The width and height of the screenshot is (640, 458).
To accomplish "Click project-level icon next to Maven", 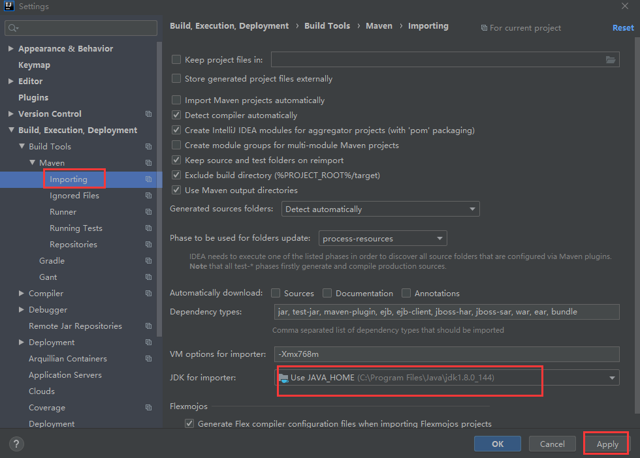I will coord(149,162).
